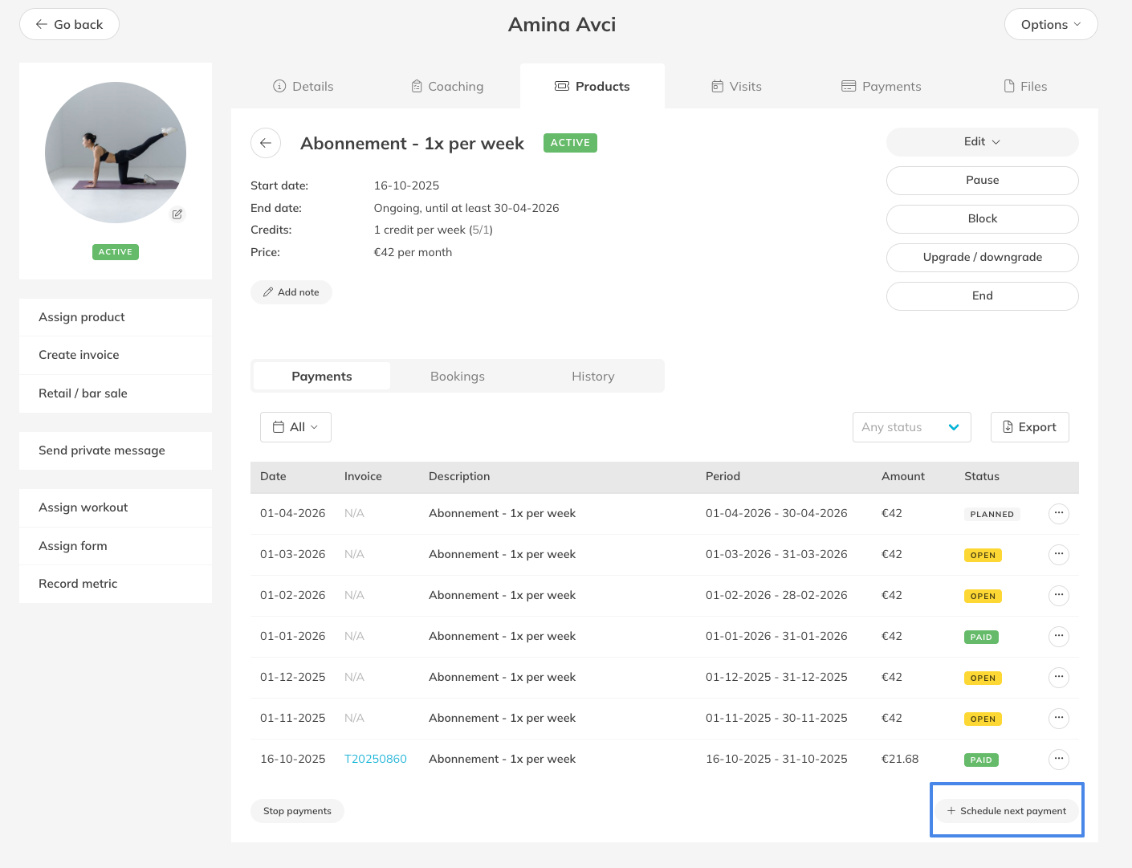Expand the All date range filter
Viewport: 1132px width, 868px height.
pyautogui.click(x=295, y=427)
